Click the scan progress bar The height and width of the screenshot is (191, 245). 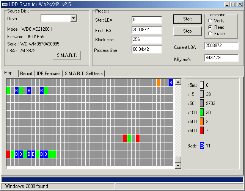(122, 179)
